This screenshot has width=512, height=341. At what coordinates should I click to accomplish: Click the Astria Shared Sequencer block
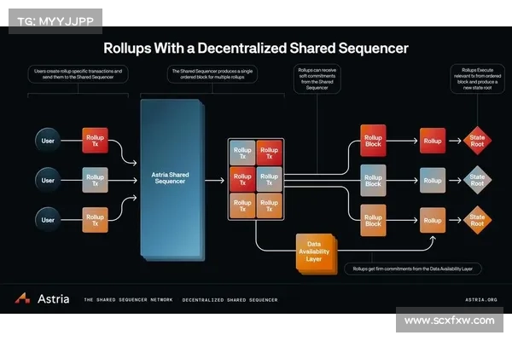coord(172,179)
